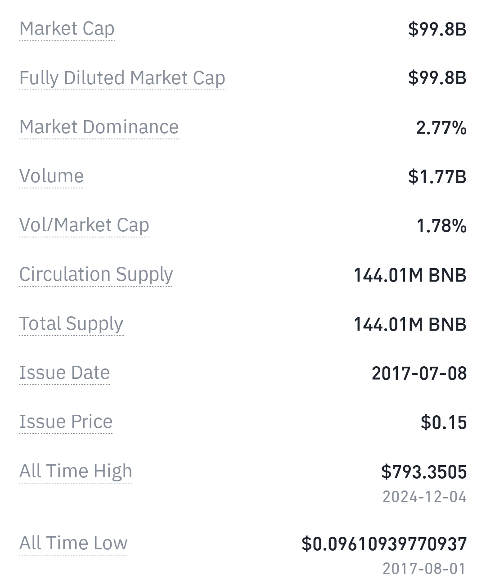This screenshot has height=588, width=486.
Task: Tap the Vol/Market Cap label
Action: coord(84,225)
